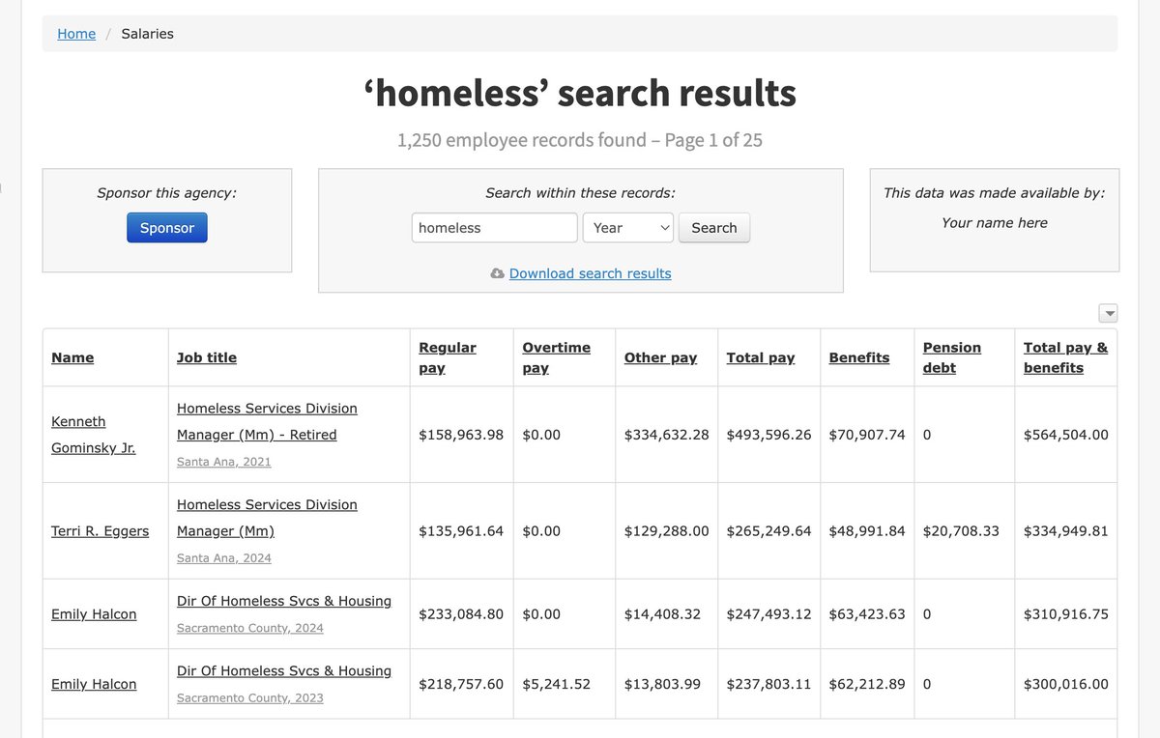Screen dimensions: 1160x738
Task: Click the Search button
Action: coord(714,228)
